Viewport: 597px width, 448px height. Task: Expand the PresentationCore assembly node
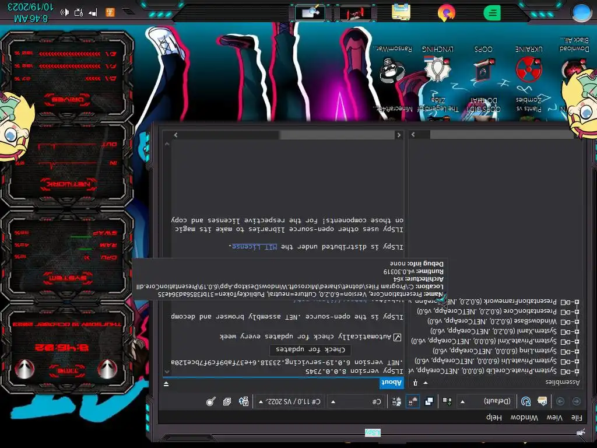(x=577, y=311)
